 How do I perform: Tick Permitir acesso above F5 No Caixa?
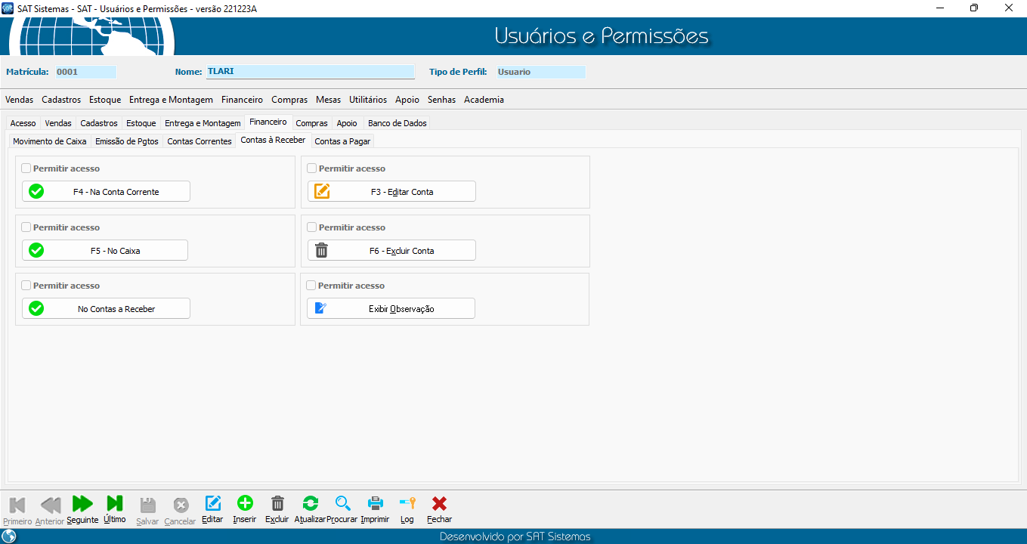[26, 227]
